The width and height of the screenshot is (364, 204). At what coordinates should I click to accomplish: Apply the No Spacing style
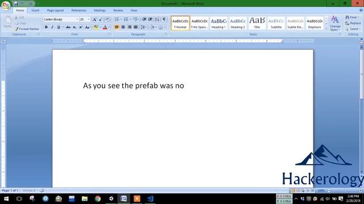tap(199, 23)
